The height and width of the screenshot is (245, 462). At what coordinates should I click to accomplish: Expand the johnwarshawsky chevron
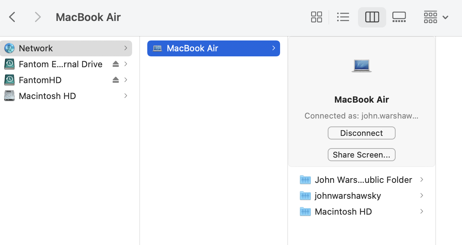tap(422, 195)
